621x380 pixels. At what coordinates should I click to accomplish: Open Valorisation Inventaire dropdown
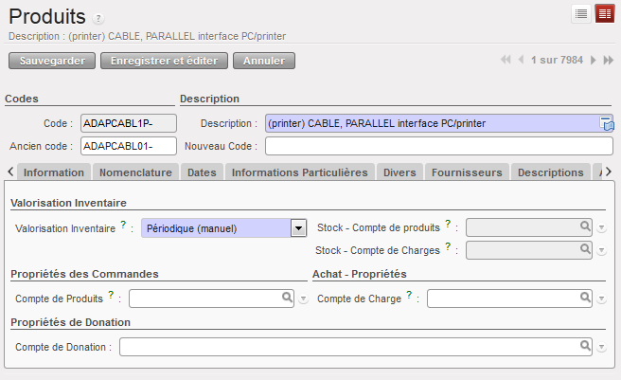(x=299, y=227)
